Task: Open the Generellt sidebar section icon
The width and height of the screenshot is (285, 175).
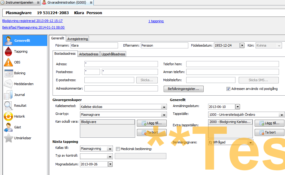Action: [8, 40]
